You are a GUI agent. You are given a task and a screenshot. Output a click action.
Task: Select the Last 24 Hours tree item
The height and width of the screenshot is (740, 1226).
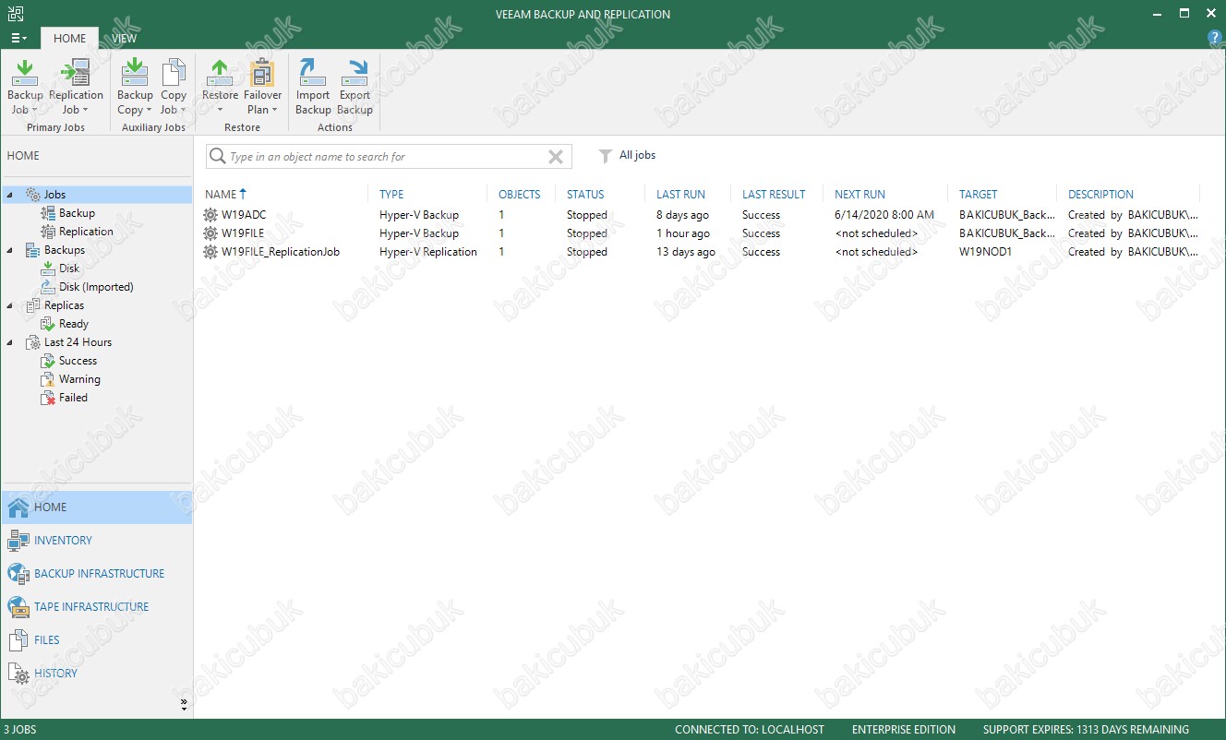78,342
